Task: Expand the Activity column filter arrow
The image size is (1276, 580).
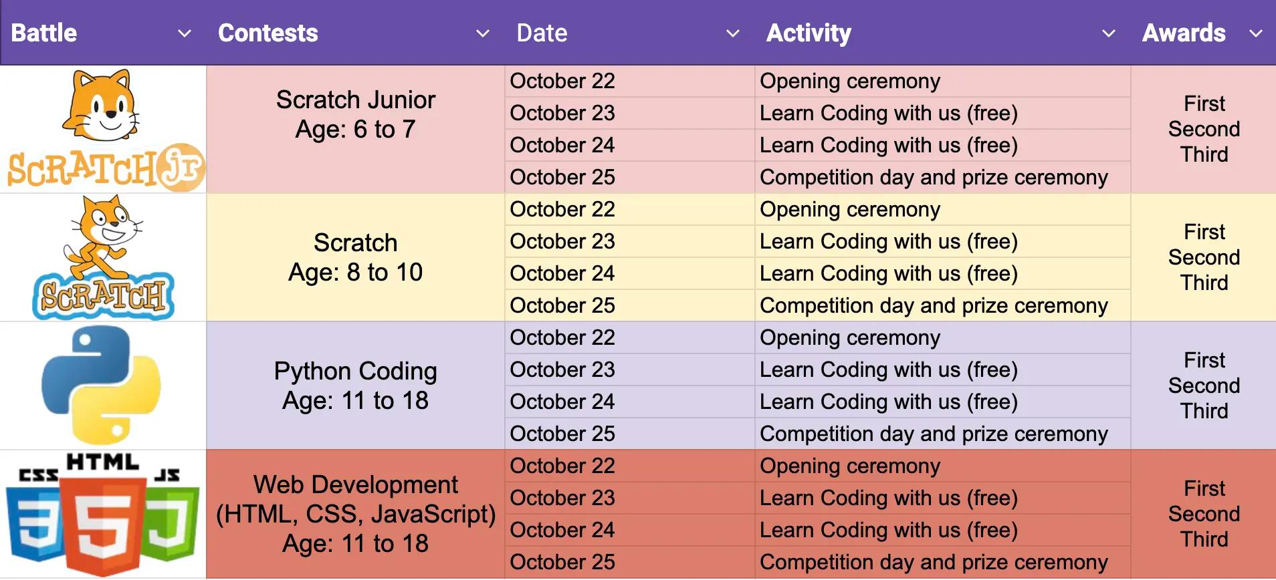Action: click(1108, 33)
